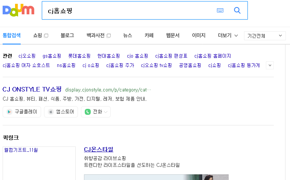290x180 pixels.
Task: Open related search ns홈쇼핑
Action: tap(66, 65)
